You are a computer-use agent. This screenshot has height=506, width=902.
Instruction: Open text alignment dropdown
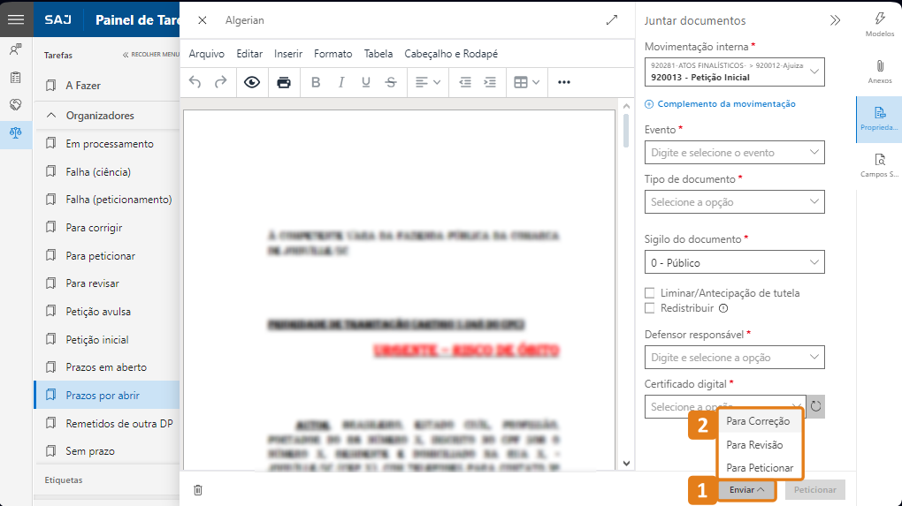(428, 82)
